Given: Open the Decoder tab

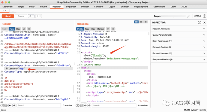Looking at the screenshot, I should pos(85,7).
